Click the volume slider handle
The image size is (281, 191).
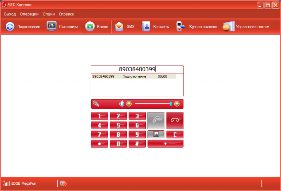tap(171, 104)
